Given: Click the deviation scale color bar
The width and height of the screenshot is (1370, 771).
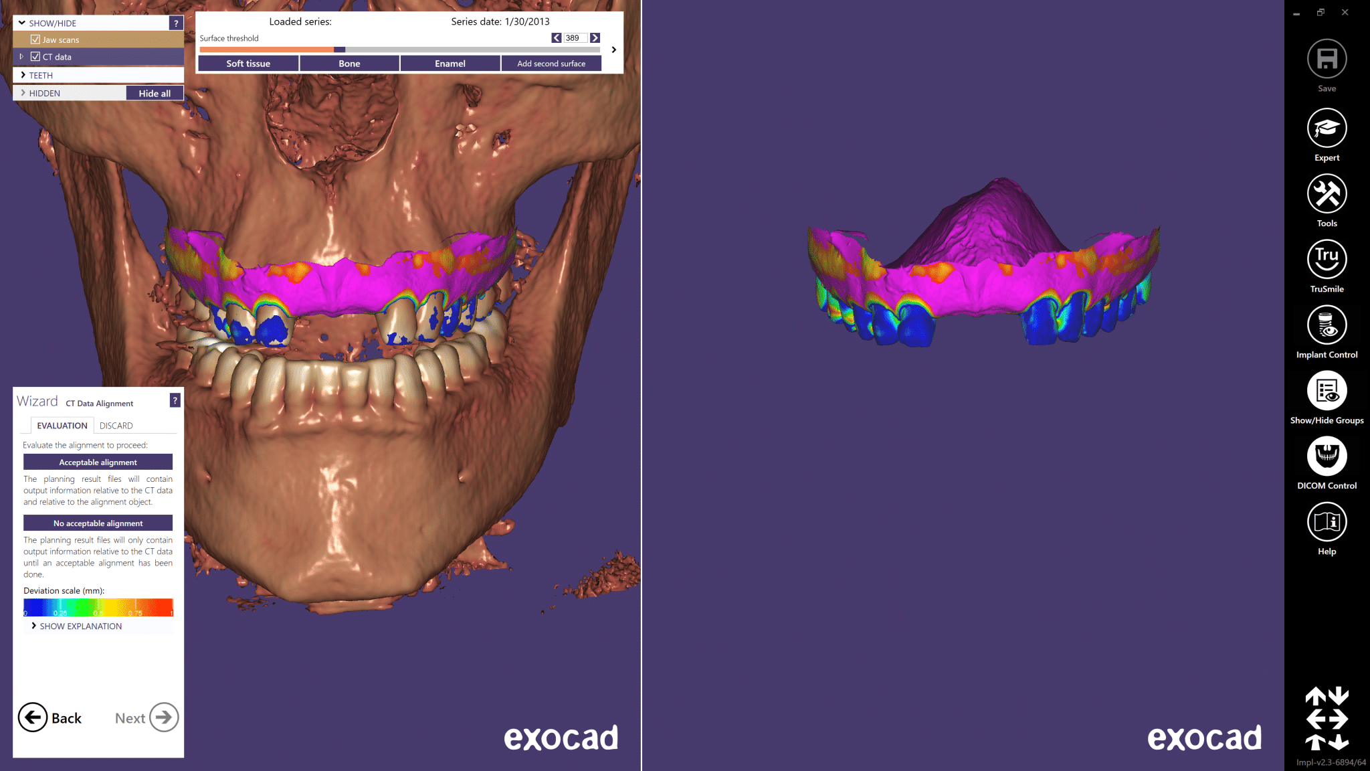Looking at the screenshot, I should [98, 607].
